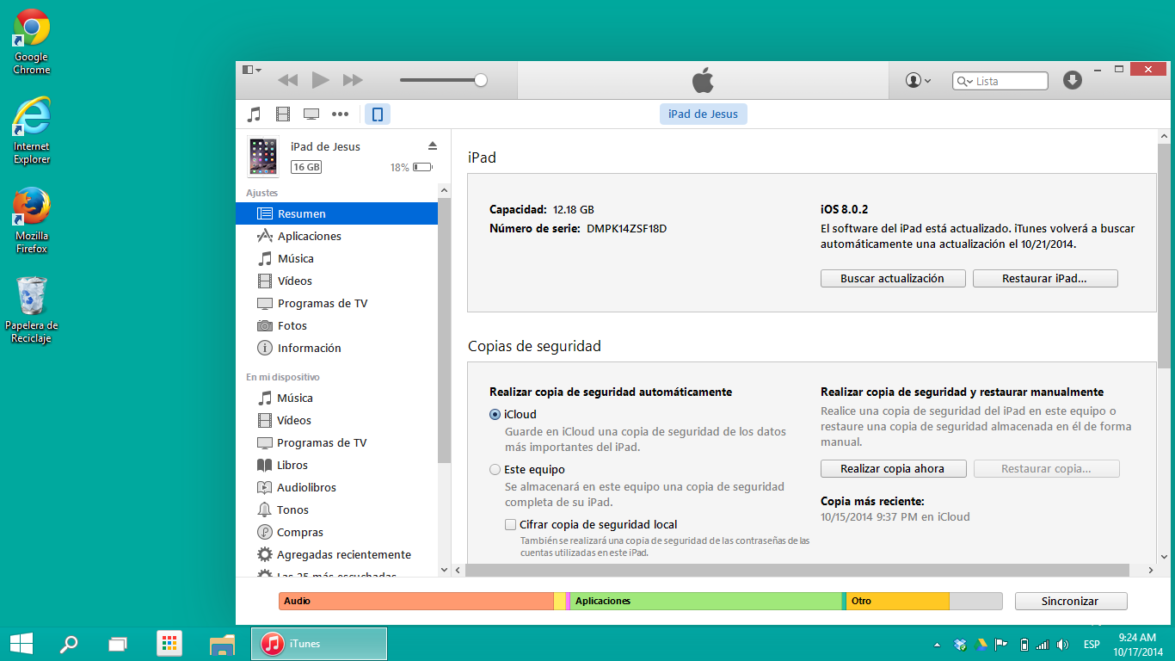Viewport: 1175px width, 661px height.
Task: Select Resumen in the sidebar
Action: pyautogui.click(x=336, y=213)
